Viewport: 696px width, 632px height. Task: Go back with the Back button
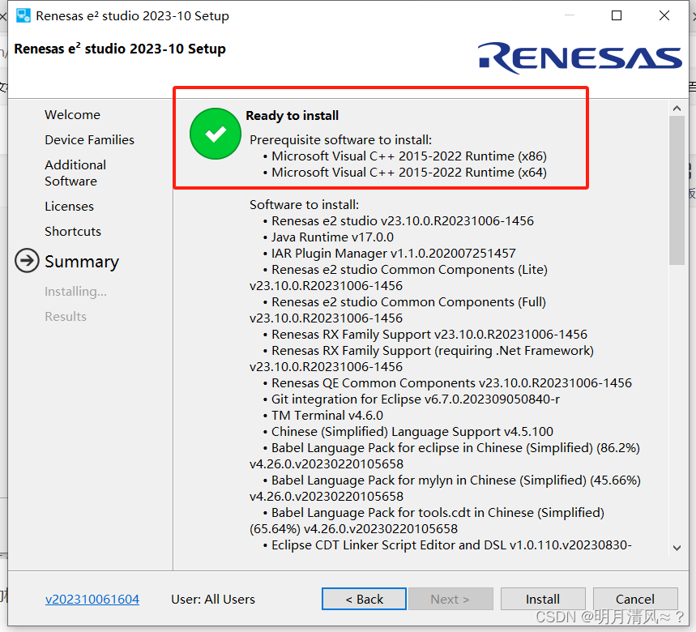(x=364, y=599)
